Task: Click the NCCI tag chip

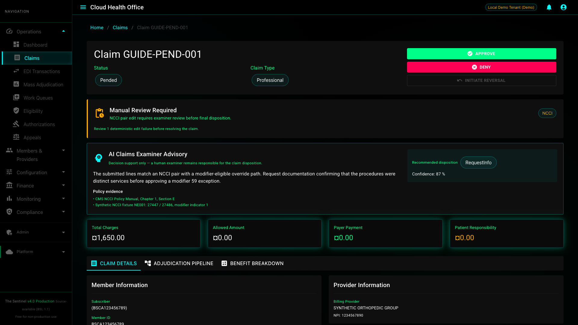Action: tap(547, 113)
